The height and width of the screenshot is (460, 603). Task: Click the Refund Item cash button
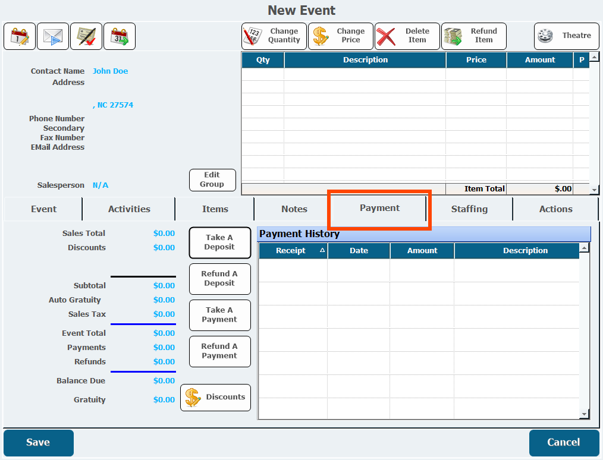coord(473,36)
